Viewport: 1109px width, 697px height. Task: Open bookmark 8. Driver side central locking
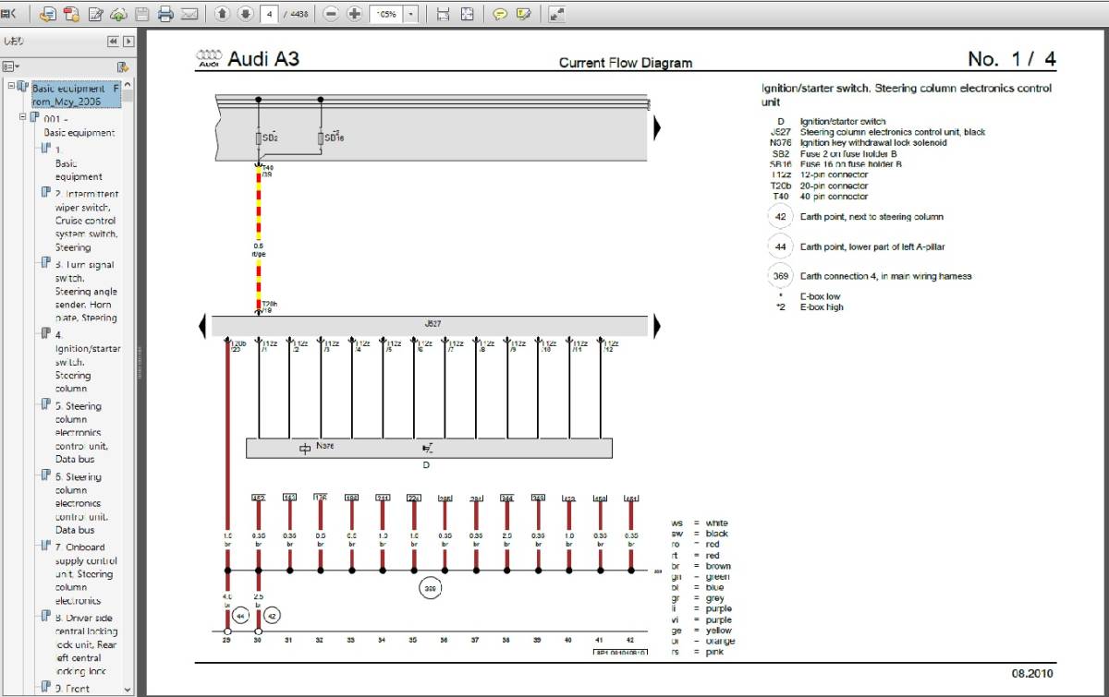pyautogui.click(x=86, y=644)
